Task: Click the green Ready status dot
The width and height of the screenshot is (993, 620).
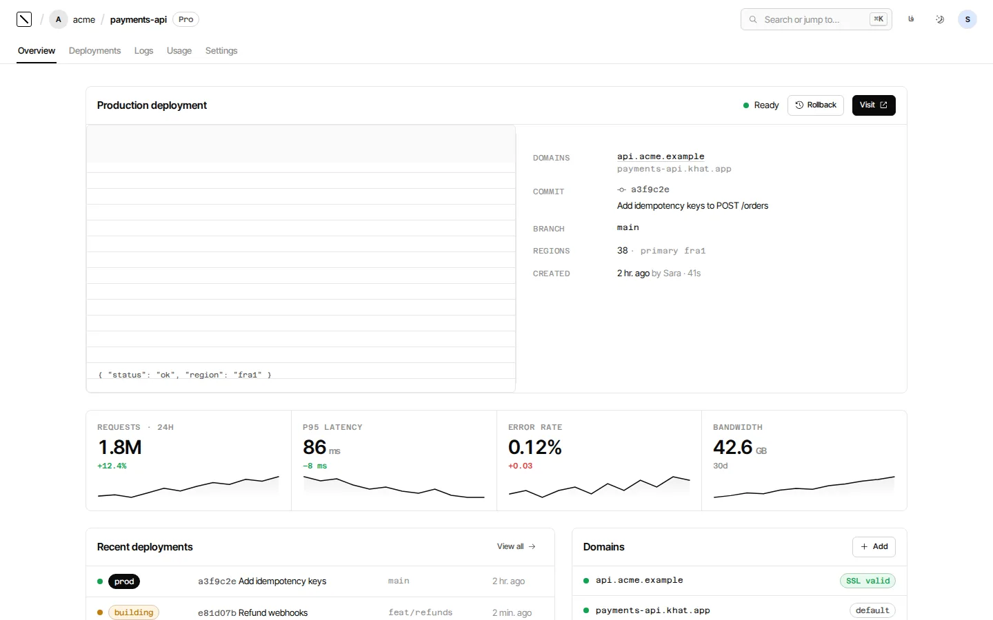Action: coord(746,105)
